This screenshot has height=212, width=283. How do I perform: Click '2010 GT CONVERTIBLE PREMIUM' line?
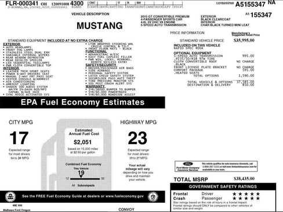[x=165, y=16]
